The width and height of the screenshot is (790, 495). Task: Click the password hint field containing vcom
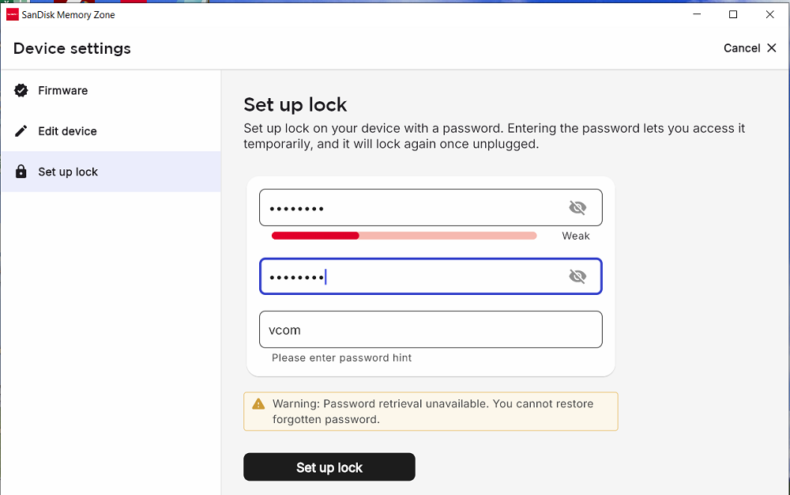pyautogui.click(x=431, y=329)
